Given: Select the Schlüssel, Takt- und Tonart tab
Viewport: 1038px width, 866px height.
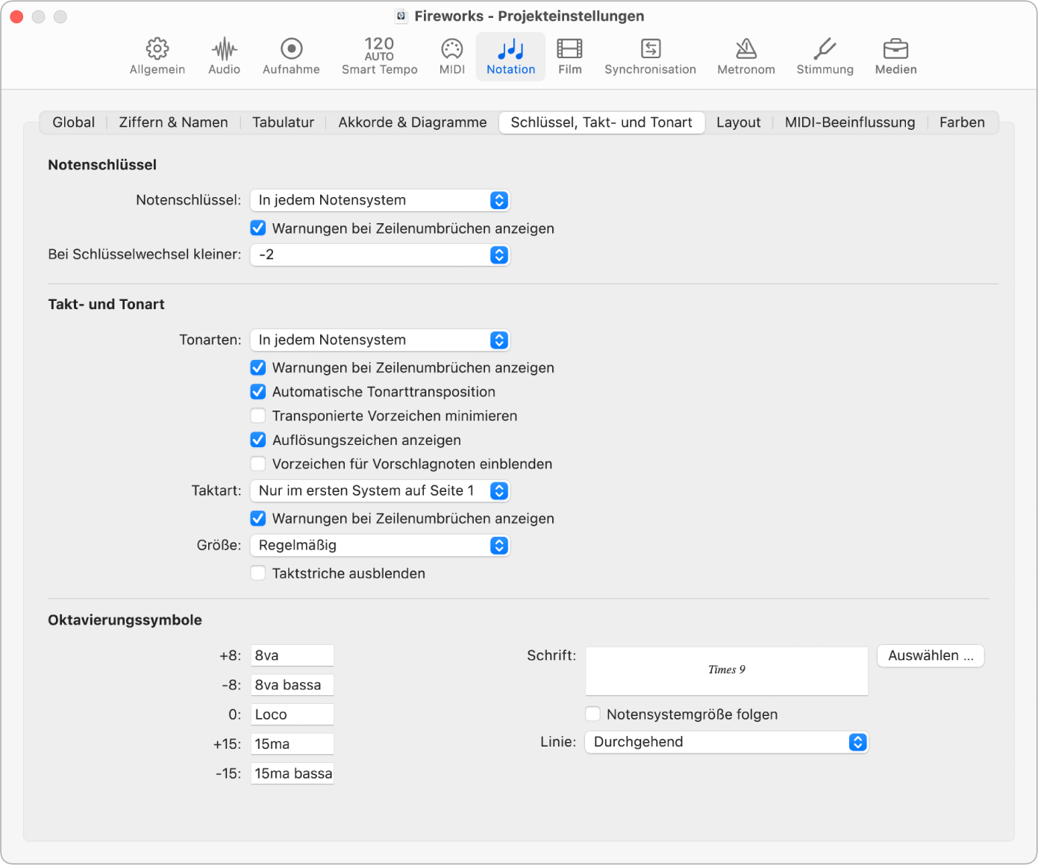Looking at the screenshot, I should [601, 122].
